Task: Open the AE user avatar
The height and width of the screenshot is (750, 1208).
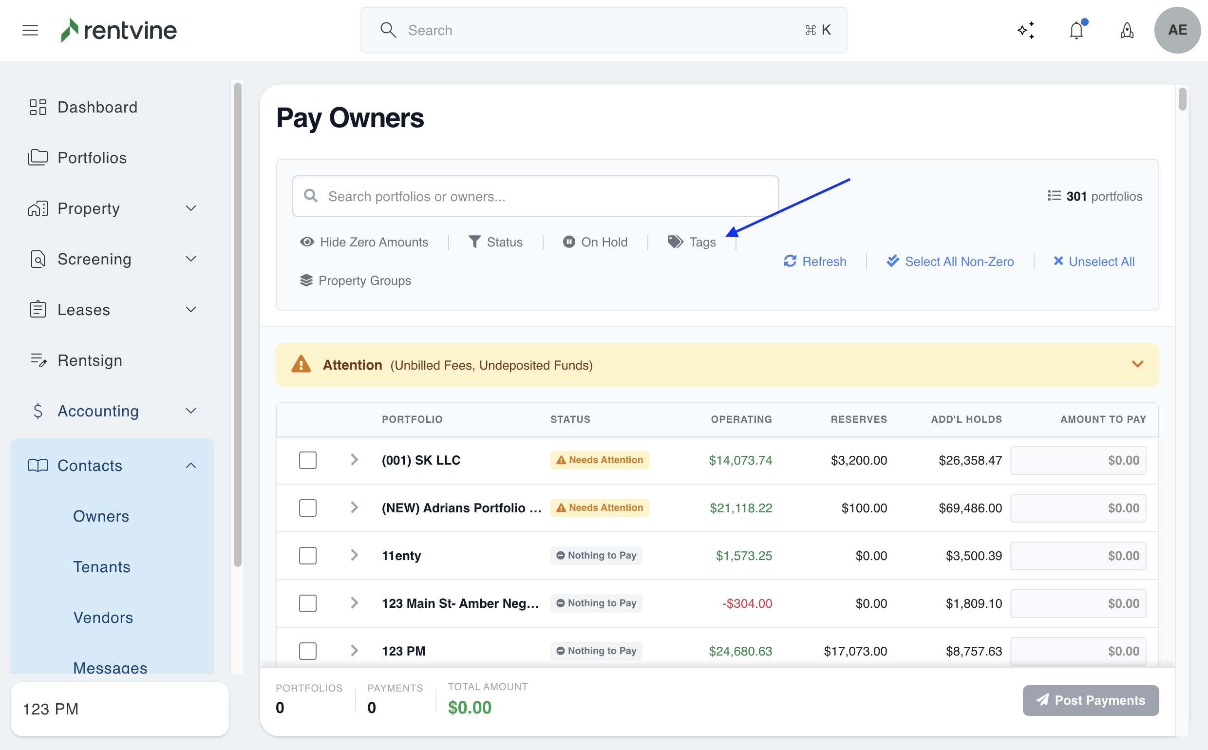Action: pyautogui.click(x=1177, y=30)
